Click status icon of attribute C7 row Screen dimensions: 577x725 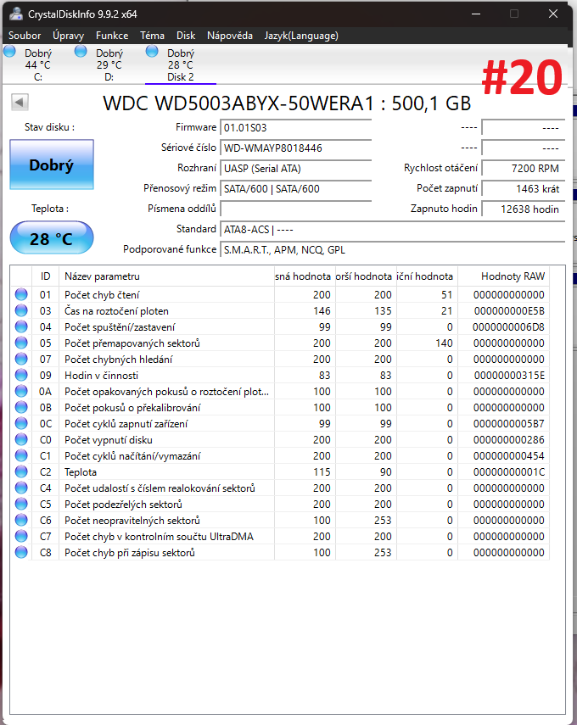21,536
